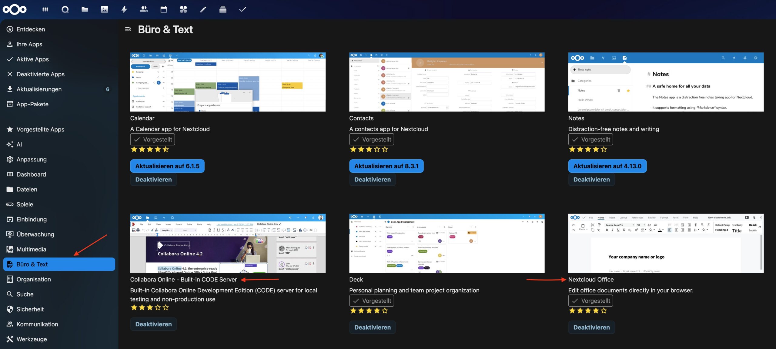The width and height of the screenshot is (776, 349).
Task: Open the Dashboard icon
Action: [46, 9]
